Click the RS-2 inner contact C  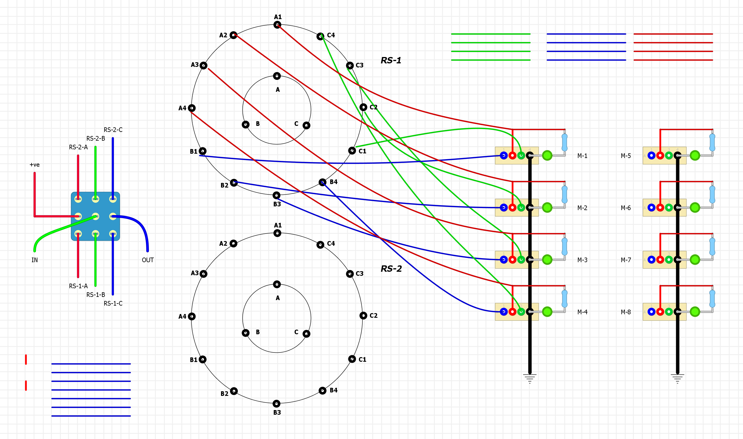[306, 334]
